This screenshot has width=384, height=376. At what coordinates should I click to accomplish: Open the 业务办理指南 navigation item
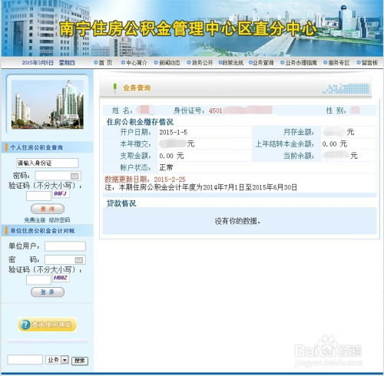[x=299, y=63]
